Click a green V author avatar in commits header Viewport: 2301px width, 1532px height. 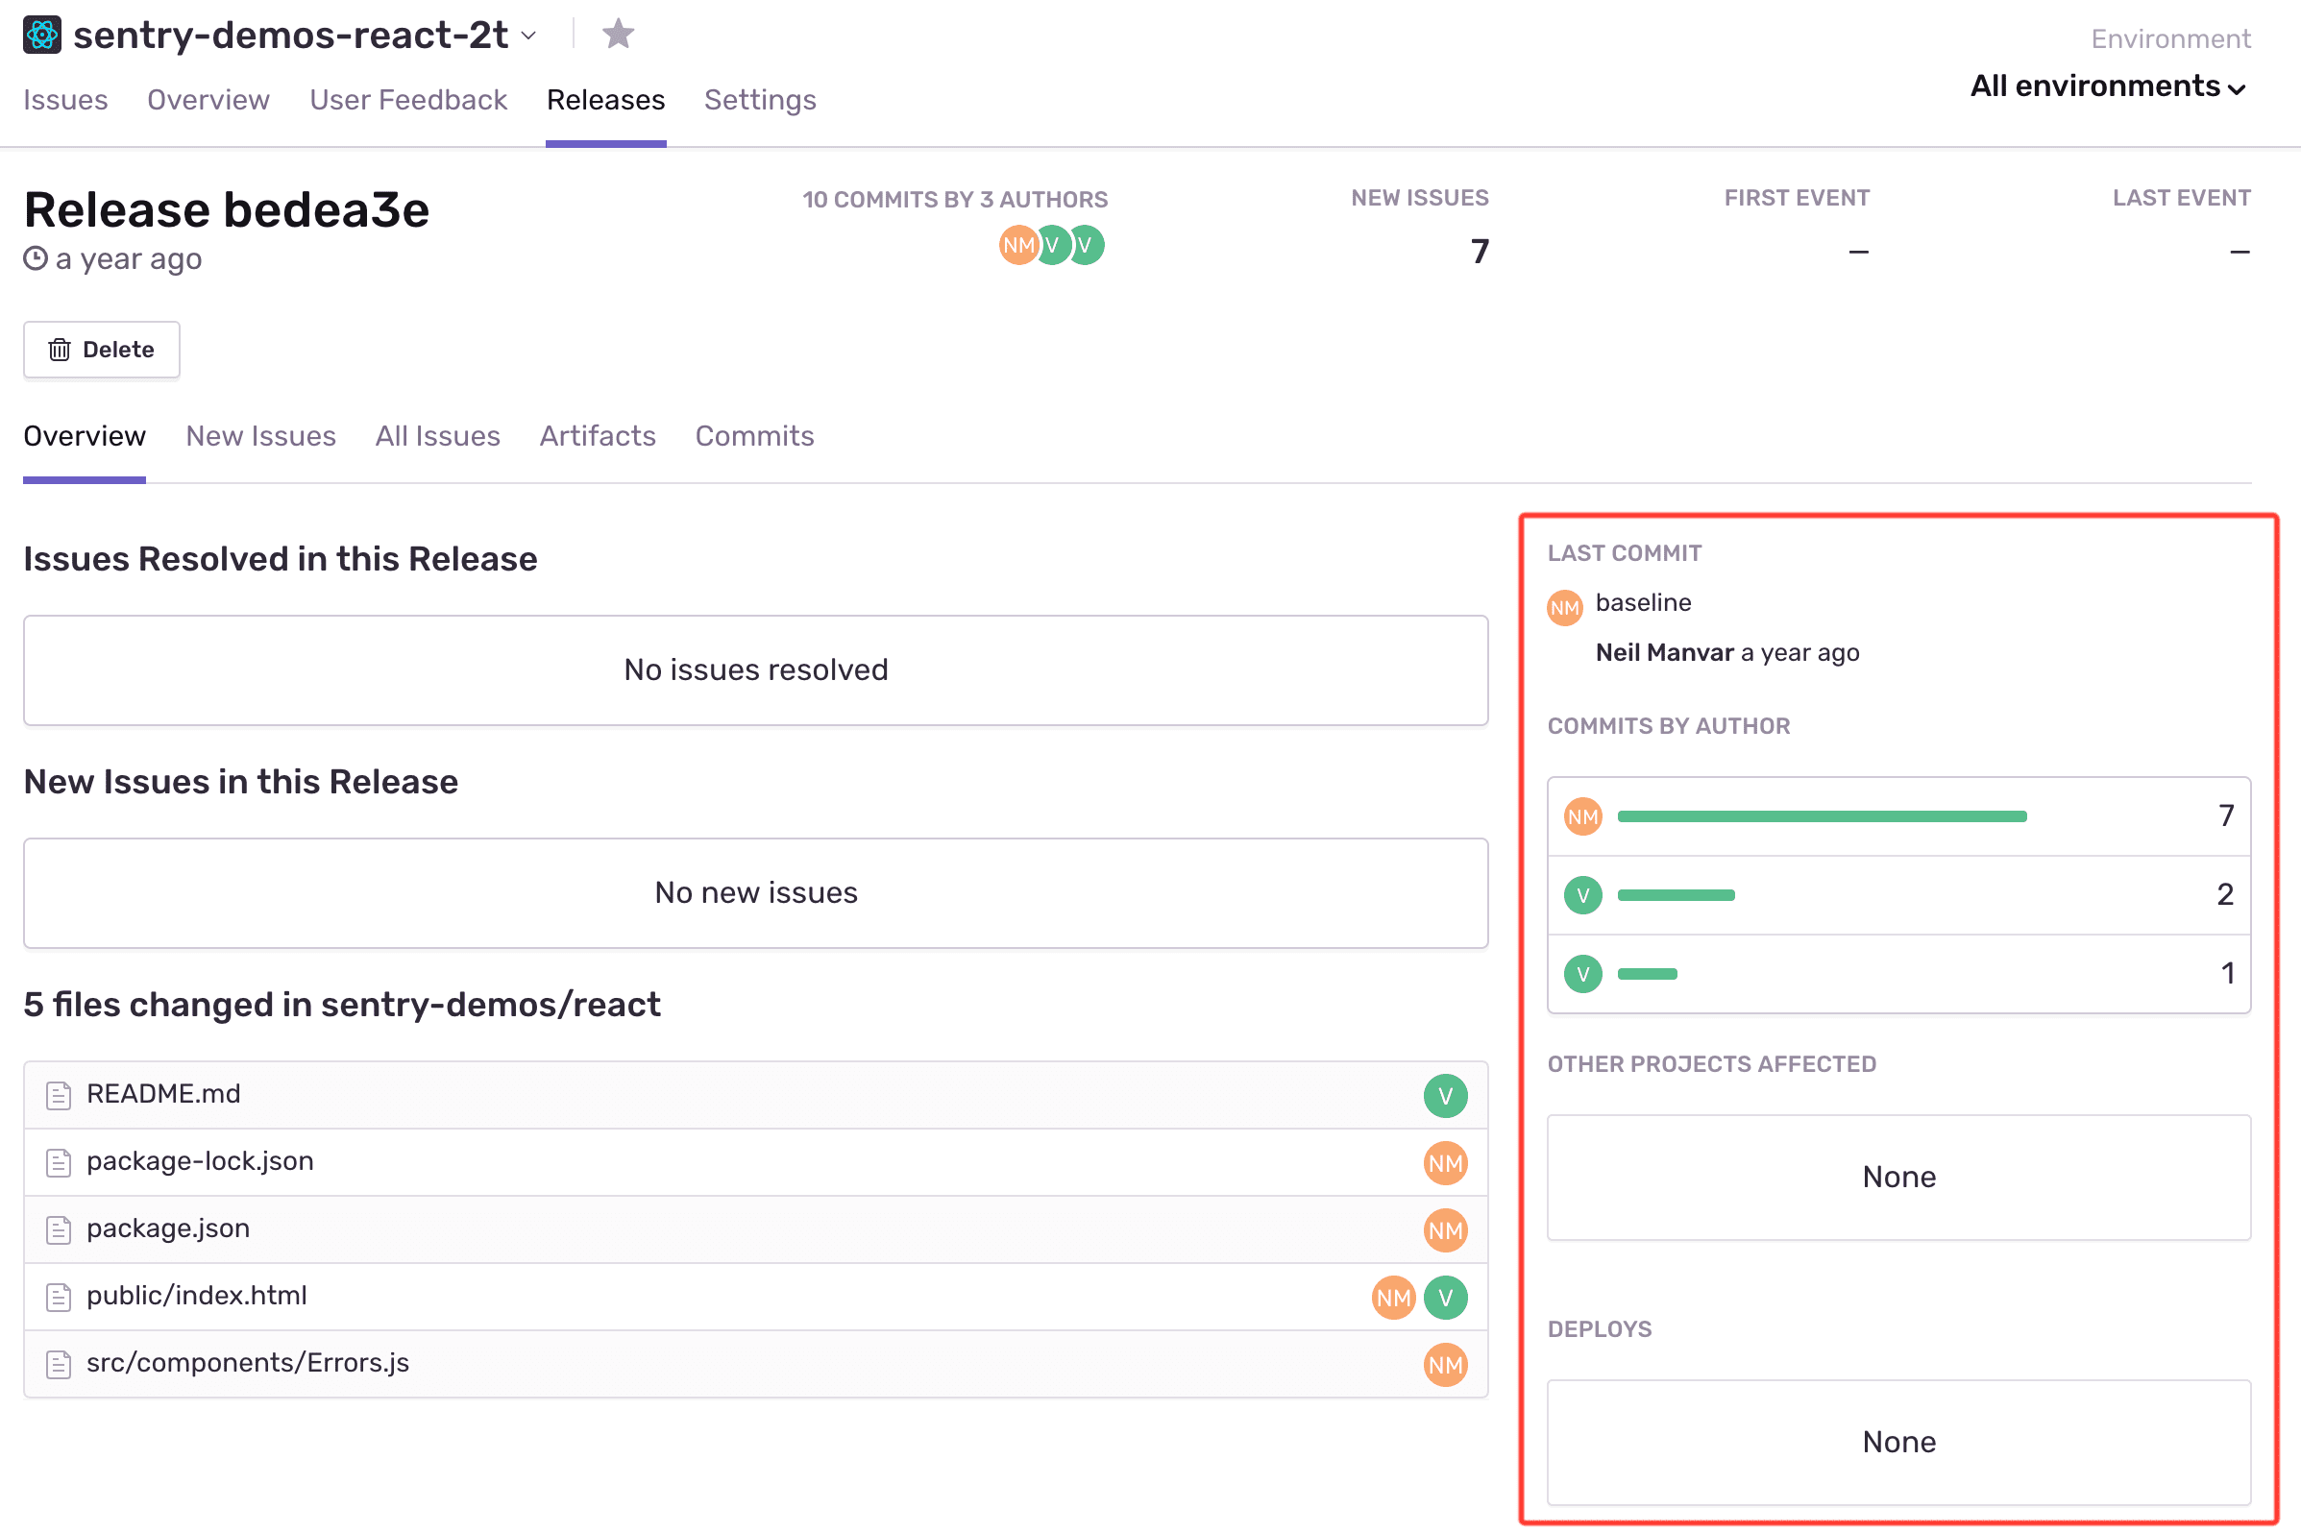click(1052, 245)
